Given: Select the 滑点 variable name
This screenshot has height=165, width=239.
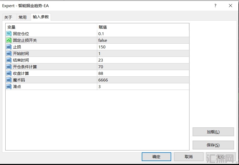Looking at the screenshot, I should pos(17,87).
